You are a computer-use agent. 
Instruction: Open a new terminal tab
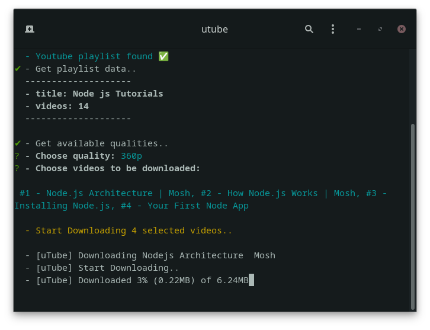click(x=30, y=29)
